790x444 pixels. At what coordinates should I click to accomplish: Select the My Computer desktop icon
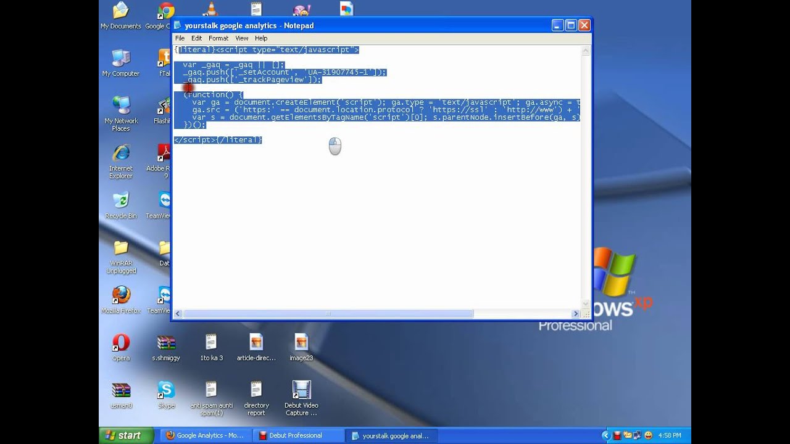(121, 64)
